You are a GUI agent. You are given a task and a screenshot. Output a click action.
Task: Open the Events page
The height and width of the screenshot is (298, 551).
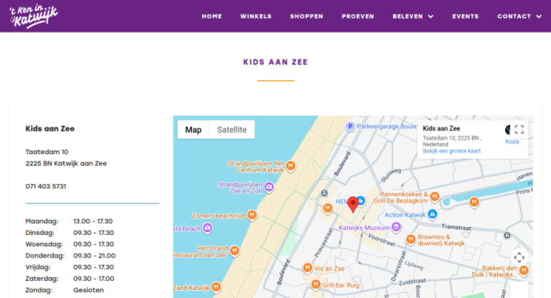click(465, 16)
